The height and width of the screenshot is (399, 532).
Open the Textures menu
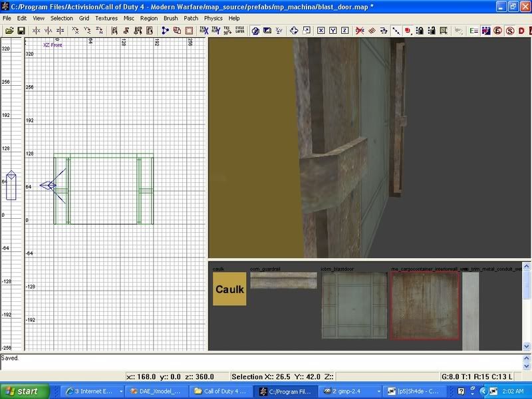pos(106,19)
